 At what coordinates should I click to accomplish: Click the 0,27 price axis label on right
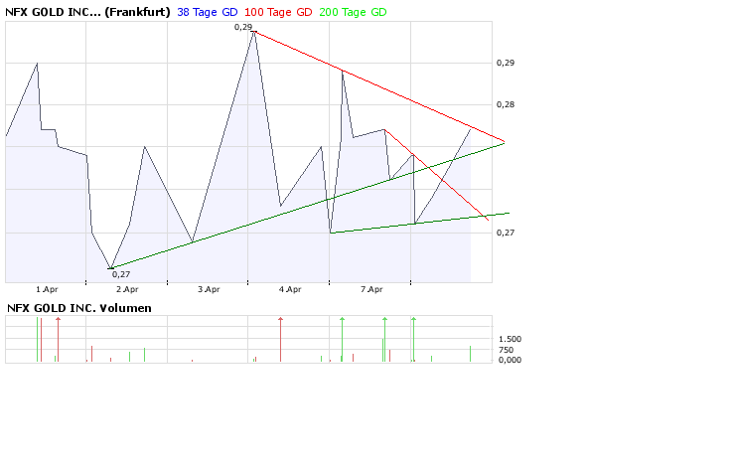pos(506,233)
